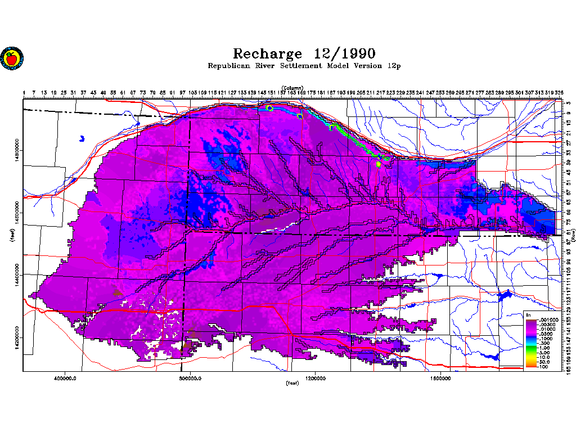This screenshot has height=432, width=576.
Task: Pick the dark blue band of the legend color bar
Action: click(531, 337)
